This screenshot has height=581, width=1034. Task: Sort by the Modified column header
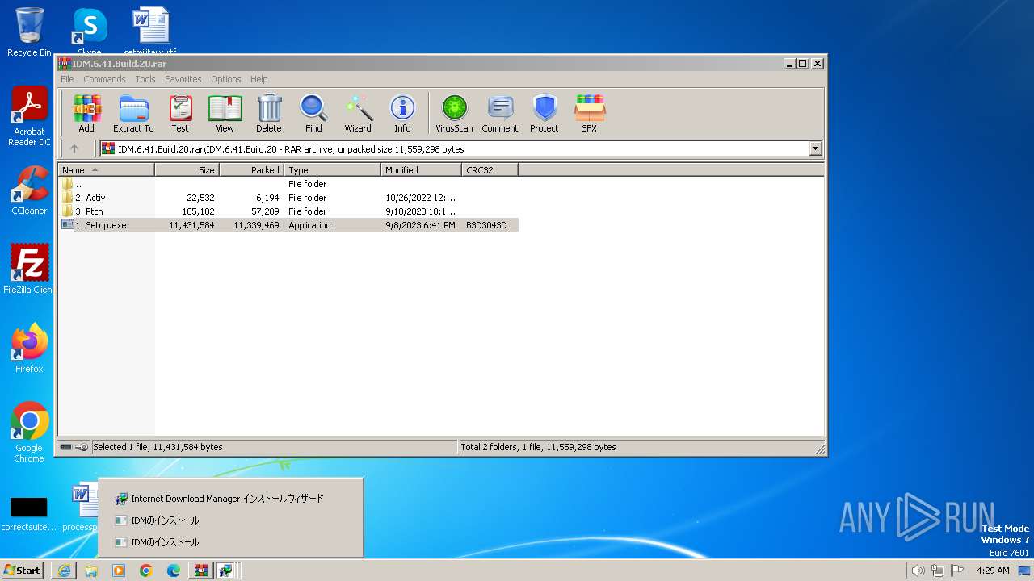422,170
